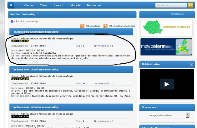Open the Clima menu
This screenshot has width=197, height=128.
(43, 6)
